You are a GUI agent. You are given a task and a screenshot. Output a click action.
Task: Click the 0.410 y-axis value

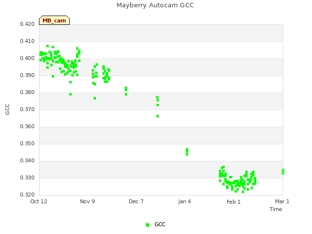[x=27, y=41]
